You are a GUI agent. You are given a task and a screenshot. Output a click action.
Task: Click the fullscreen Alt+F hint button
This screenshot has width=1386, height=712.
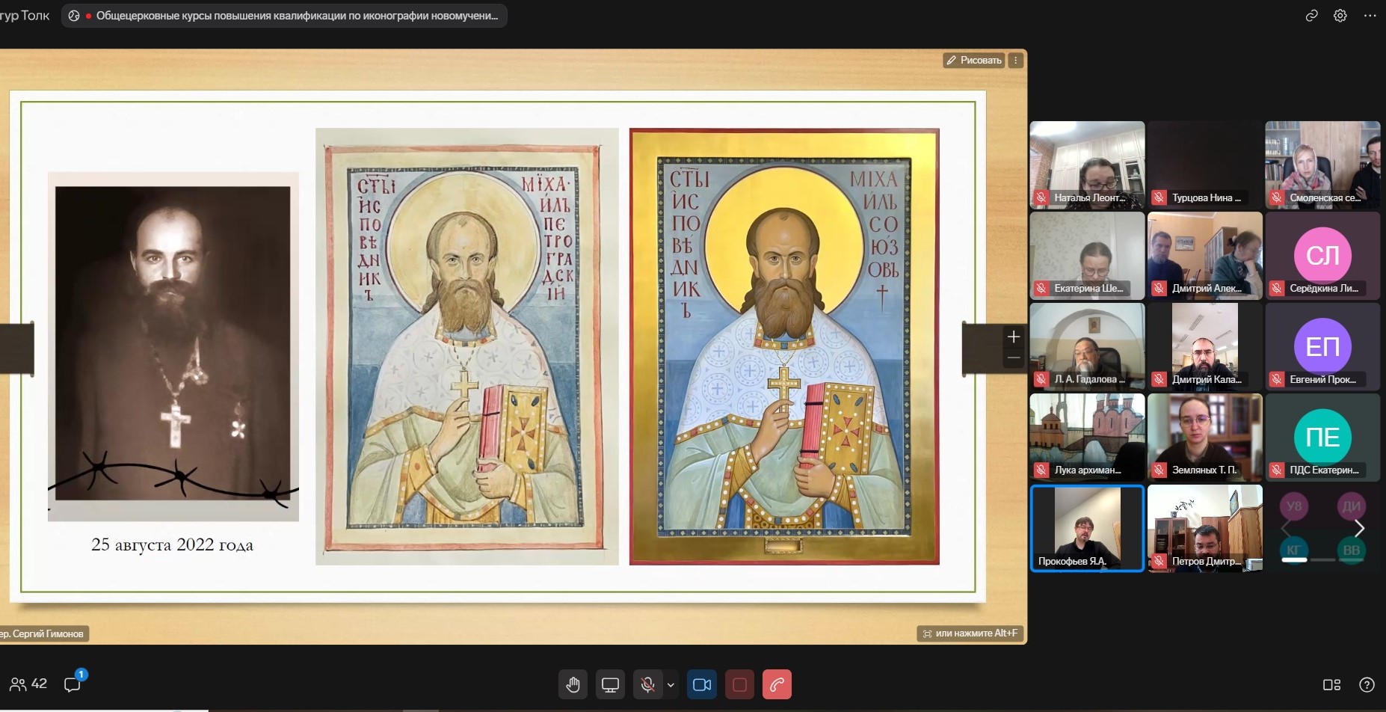[970, 633]
